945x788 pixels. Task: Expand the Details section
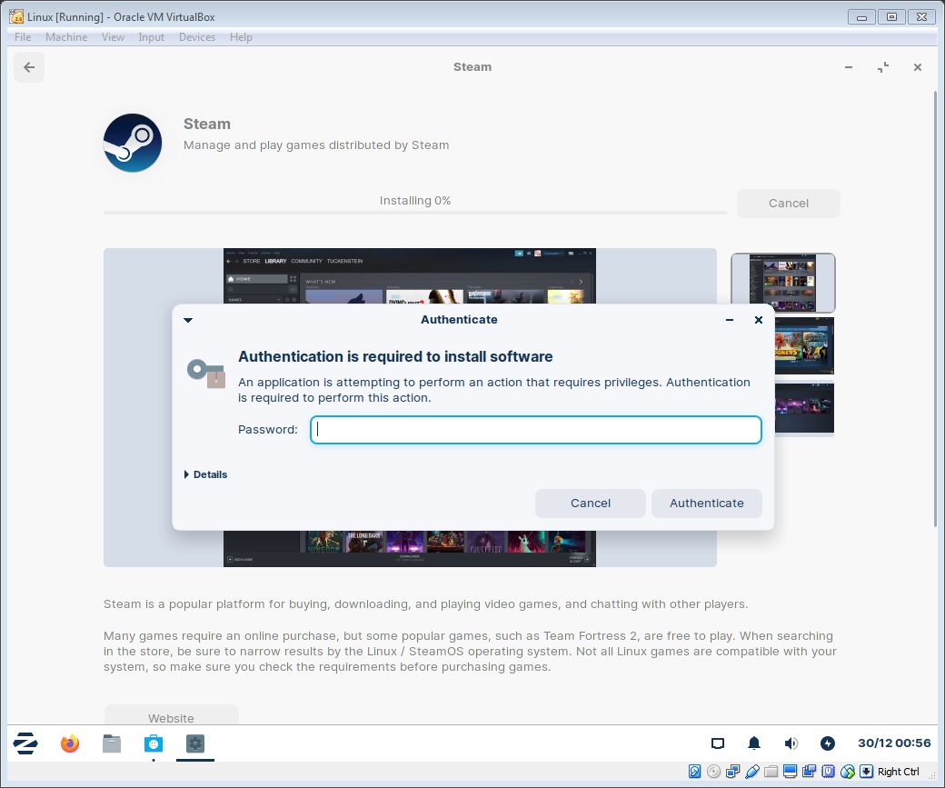[205, 474]
